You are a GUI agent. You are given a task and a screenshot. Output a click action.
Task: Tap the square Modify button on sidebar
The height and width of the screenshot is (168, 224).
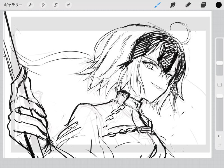point(220,85)
